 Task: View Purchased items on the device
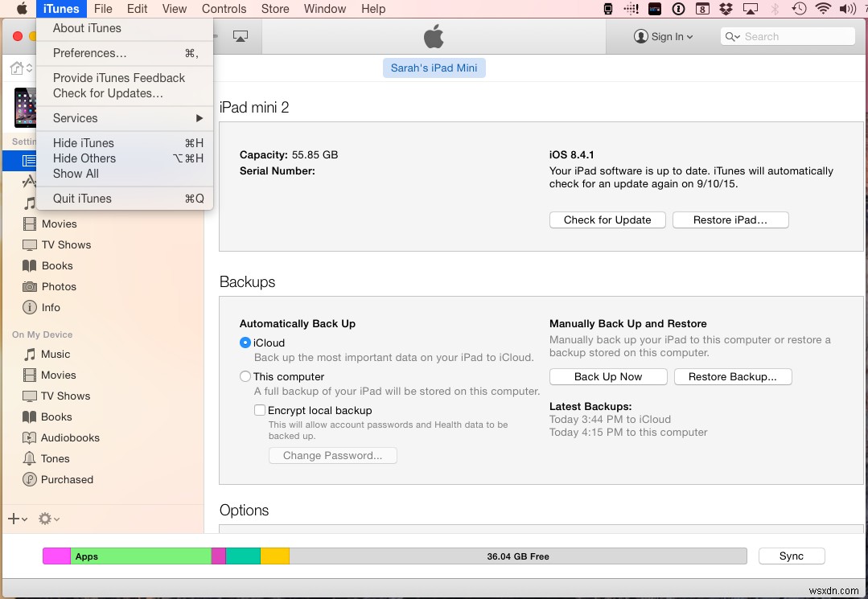[66, 479]
